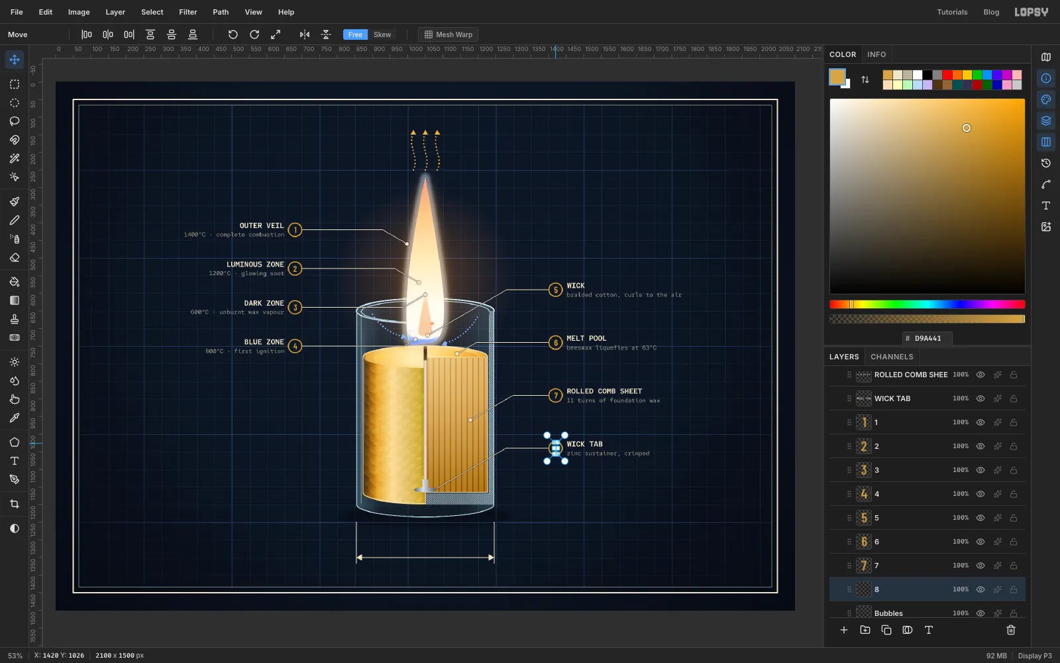This screenshot has width=1060, height=663.
Task: Hide the WICK TAB layer
Action: click(x=980, y=398)
